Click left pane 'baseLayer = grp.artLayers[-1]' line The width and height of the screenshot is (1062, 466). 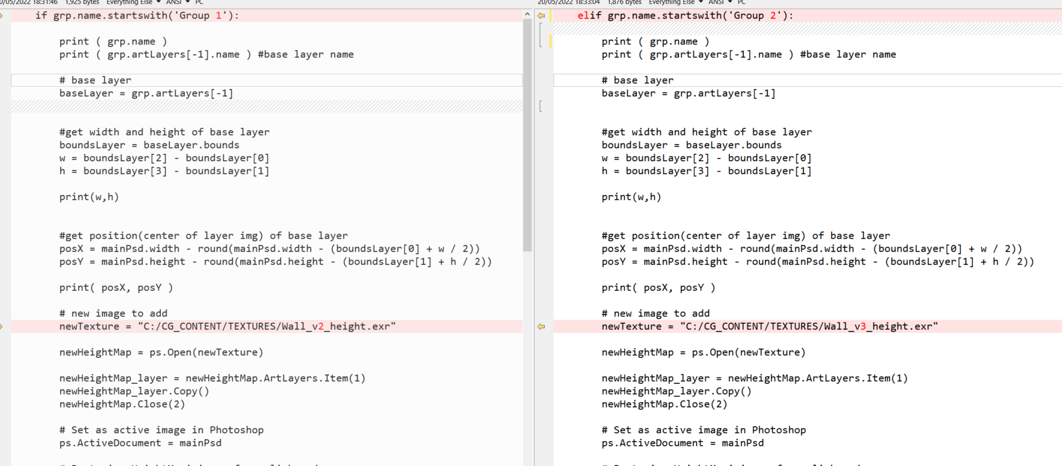tap(146, 93)
